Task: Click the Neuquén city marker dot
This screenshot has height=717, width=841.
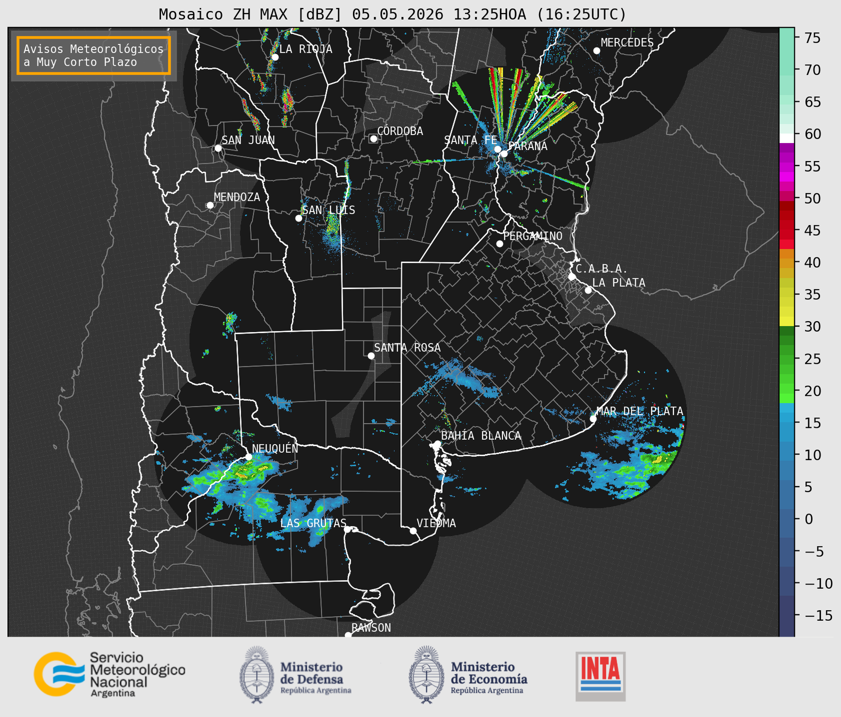Action: [x=249, y=456]
